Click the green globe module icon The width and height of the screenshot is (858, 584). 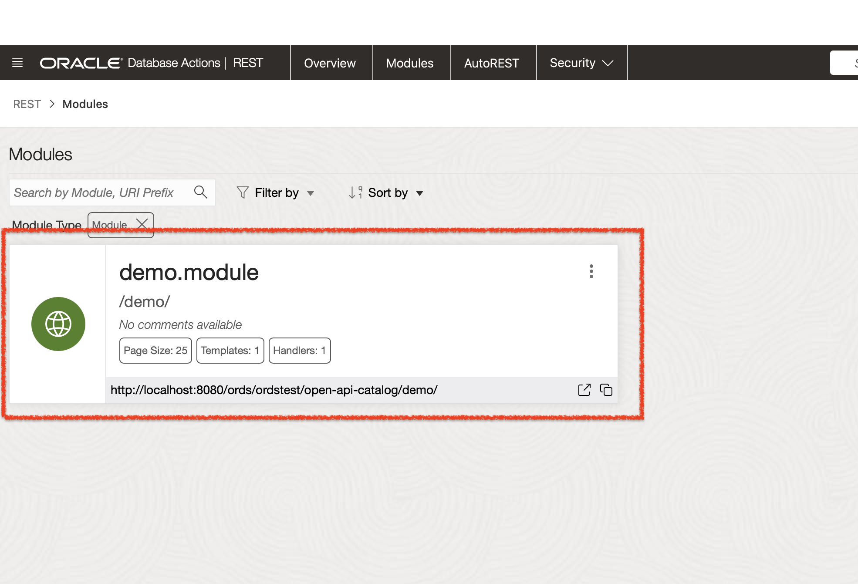[x=58, y=324]
